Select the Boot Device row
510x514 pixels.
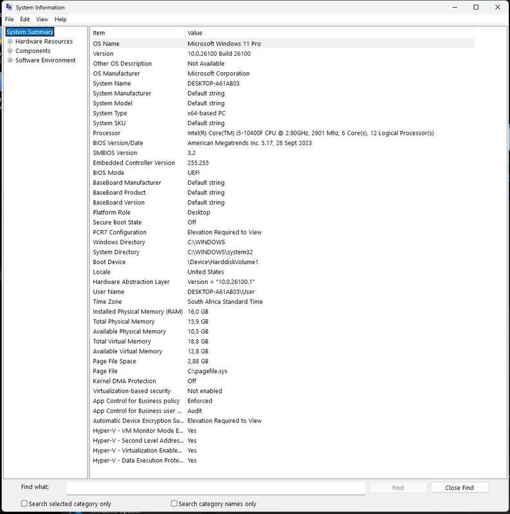coord(282,262)
